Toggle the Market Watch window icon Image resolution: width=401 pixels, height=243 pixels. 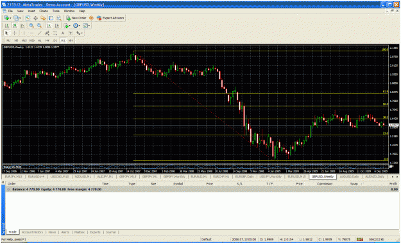coord(28,18)
